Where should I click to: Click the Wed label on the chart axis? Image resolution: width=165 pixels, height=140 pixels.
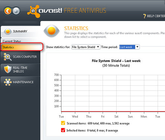75,117
